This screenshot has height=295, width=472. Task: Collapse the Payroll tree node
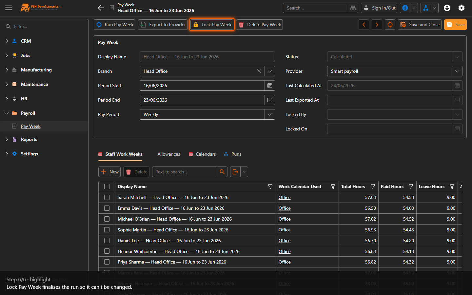click(x=7, y=113)
